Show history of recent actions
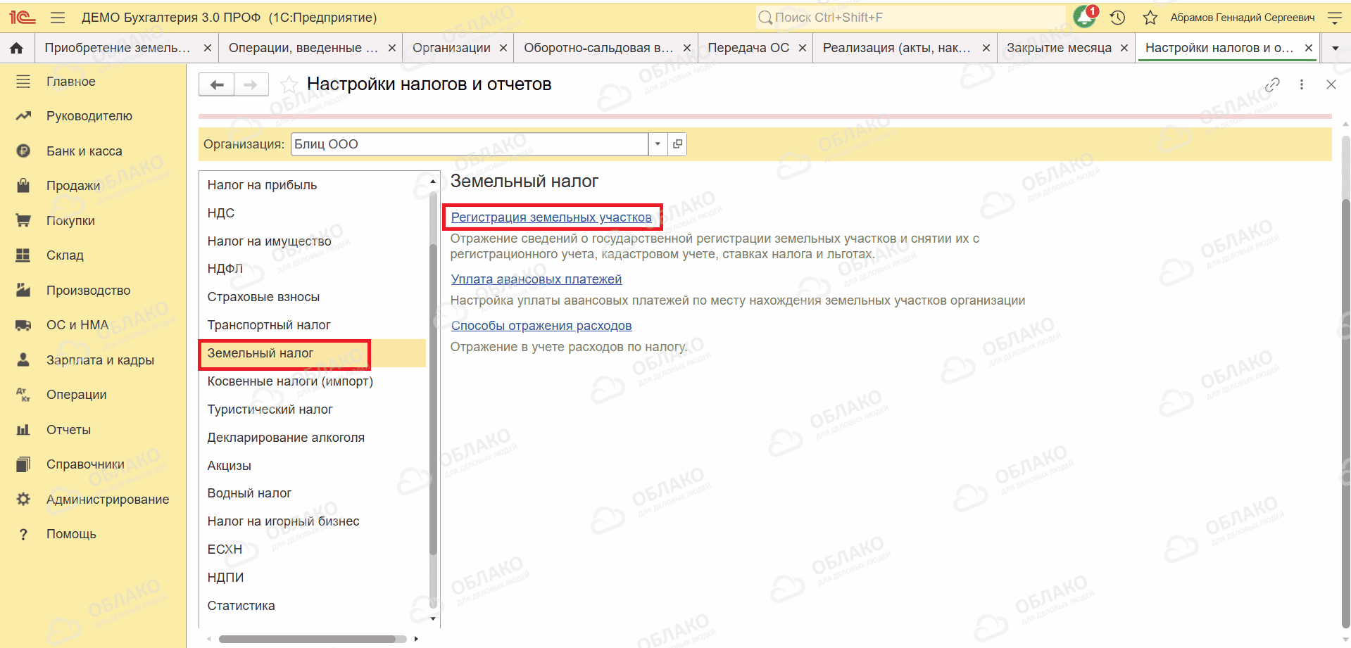The width and height of the screenshot is (1351, 648). pyautogui.click(x=1118, y=18)
